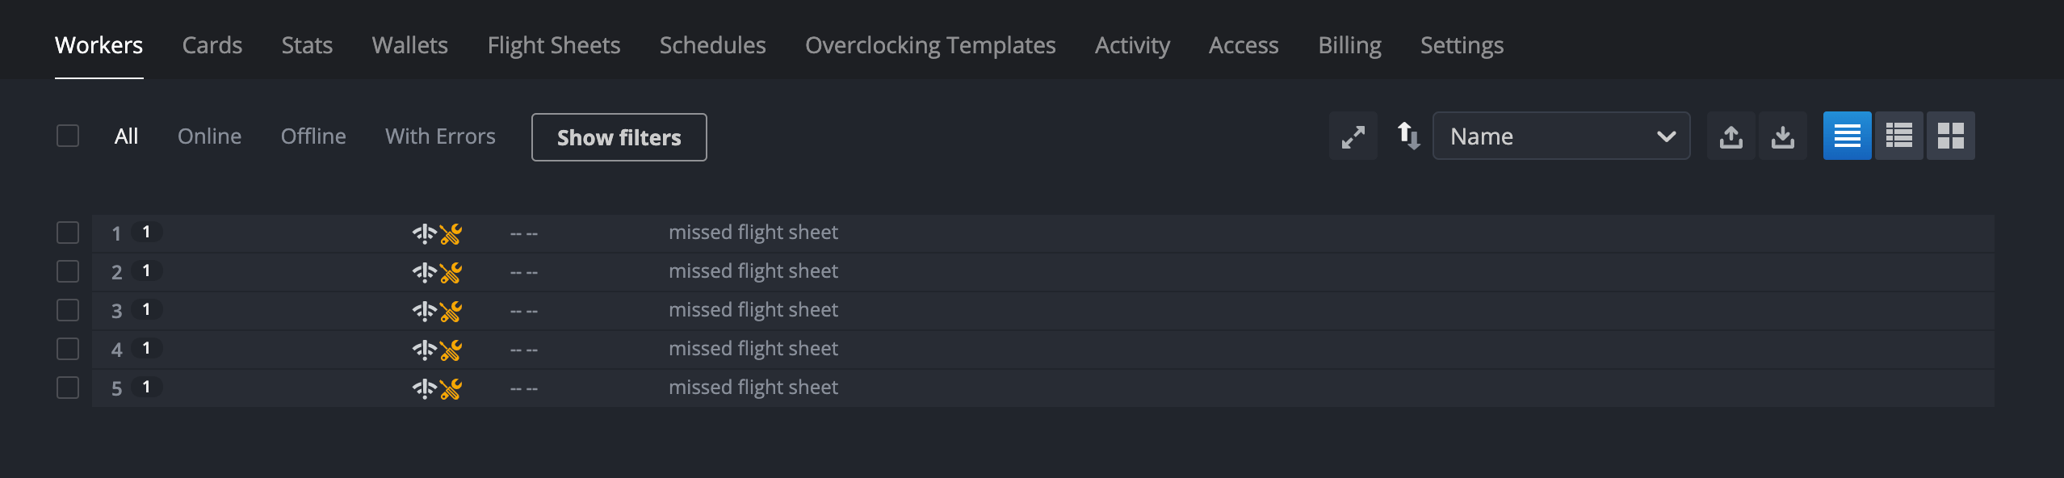2064x478 pixels.
Task: Switch to the grid tiles view icon
Action: pos(1950,136)
